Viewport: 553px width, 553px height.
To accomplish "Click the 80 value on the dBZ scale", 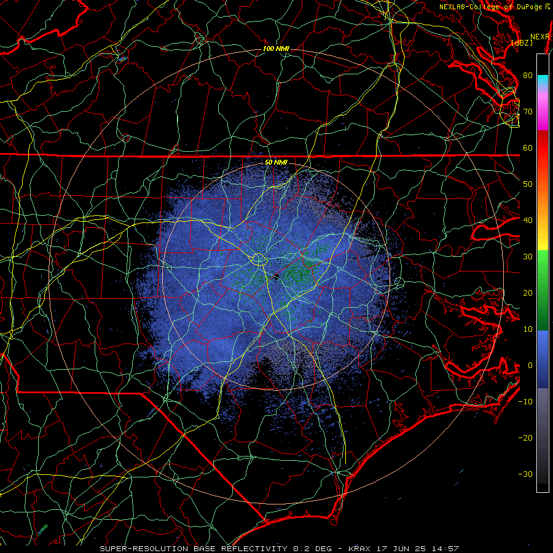I will (x=528, y=75).
